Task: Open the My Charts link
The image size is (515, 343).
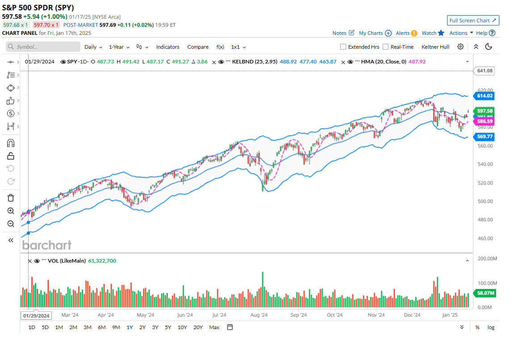Action: 375,33
